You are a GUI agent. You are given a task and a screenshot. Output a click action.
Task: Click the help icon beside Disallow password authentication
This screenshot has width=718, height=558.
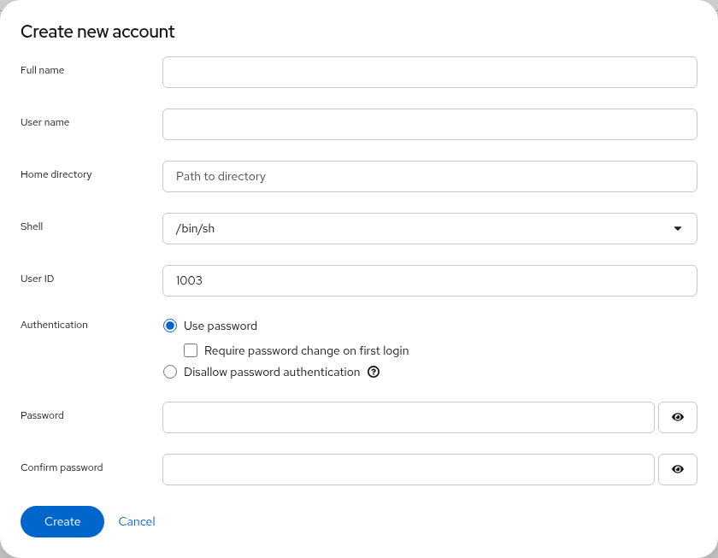374,372
